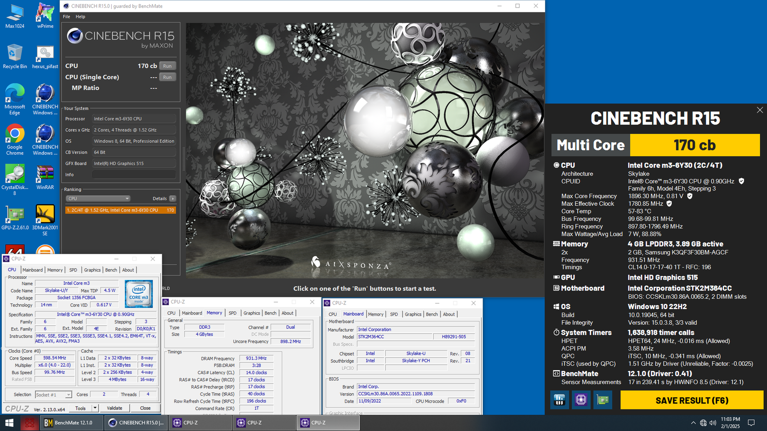
Task: Click the Tools button in CPU-Z
Action: [x=80, y=408]
